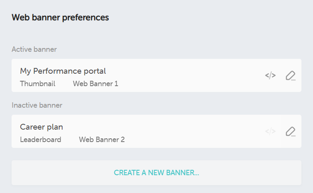This screenshot has height=193, width=313.
Task: Edit the My Performance portal banner
Action: pyautogui.click(x=291, y=75)
